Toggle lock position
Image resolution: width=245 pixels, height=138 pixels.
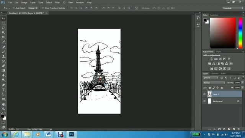(x=218, y=88)
